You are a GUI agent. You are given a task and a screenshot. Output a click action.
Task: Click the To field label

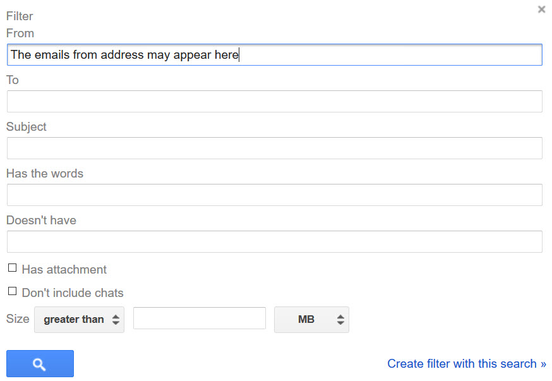point(13,80)
